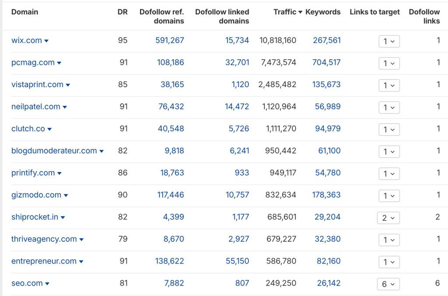Expand the arrow next to seo.com

[47, 284]
